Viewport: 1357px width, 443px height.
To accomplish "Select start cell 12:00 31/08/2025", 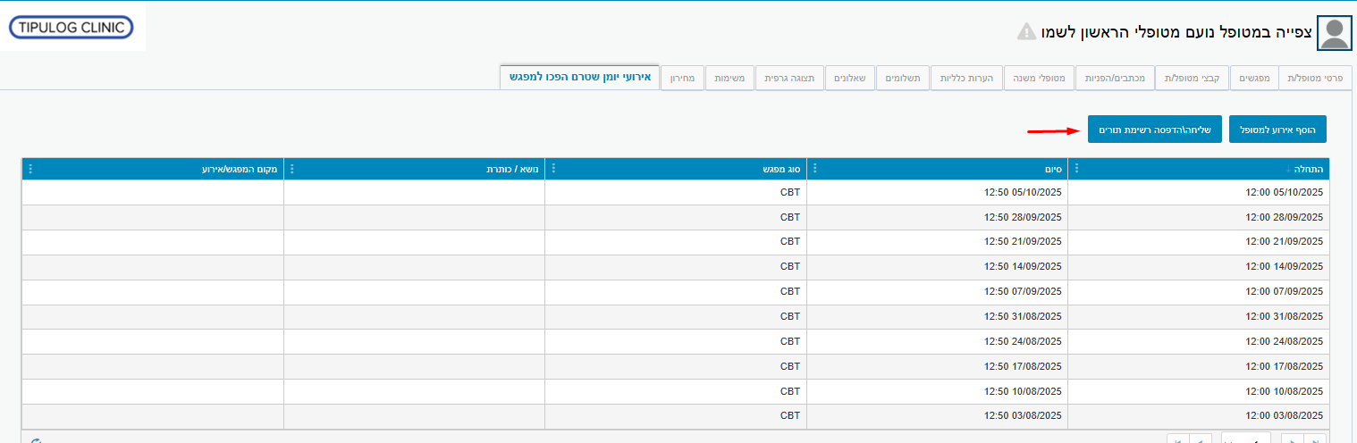I will 1198,317.
